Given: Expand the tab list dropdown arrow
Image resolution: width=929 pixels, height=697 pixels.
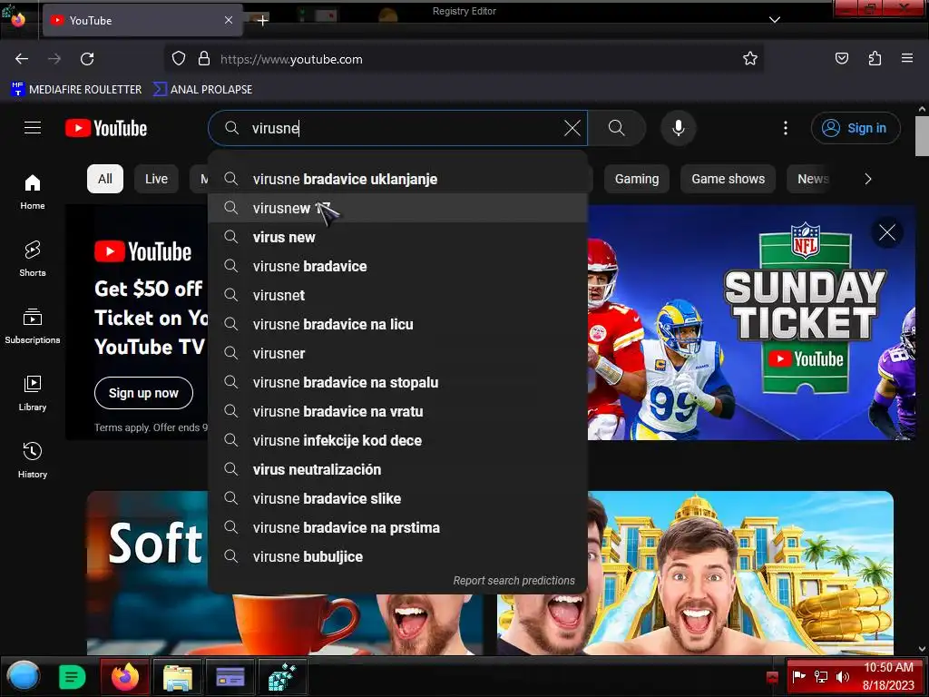Looking at the screenshot, I should [774, 20].
